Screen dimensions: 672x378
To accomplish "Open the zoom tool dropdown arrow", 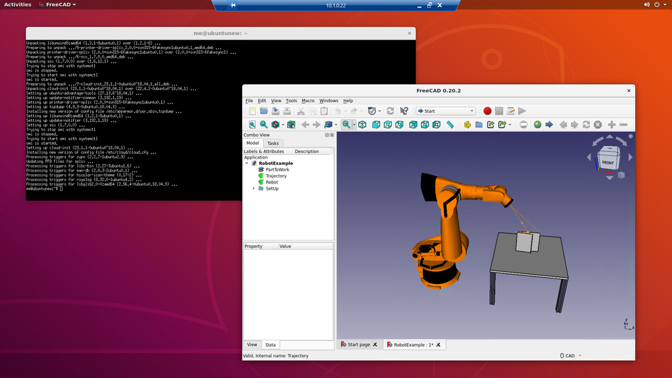I will (354, 124).
